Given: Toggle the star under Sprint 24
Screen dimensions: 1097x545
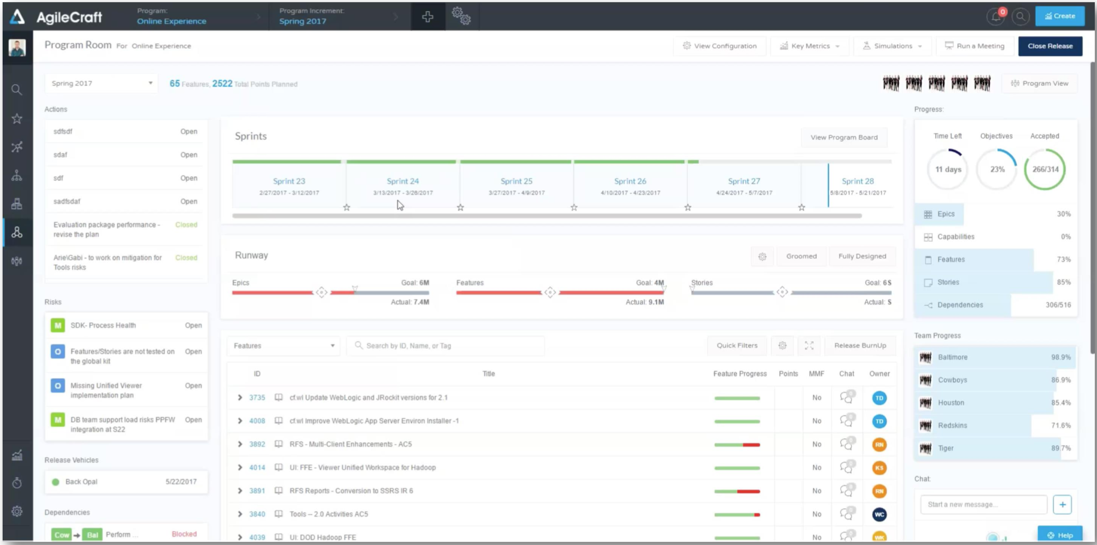Looking at the screenshot, I should pos(460,207).
